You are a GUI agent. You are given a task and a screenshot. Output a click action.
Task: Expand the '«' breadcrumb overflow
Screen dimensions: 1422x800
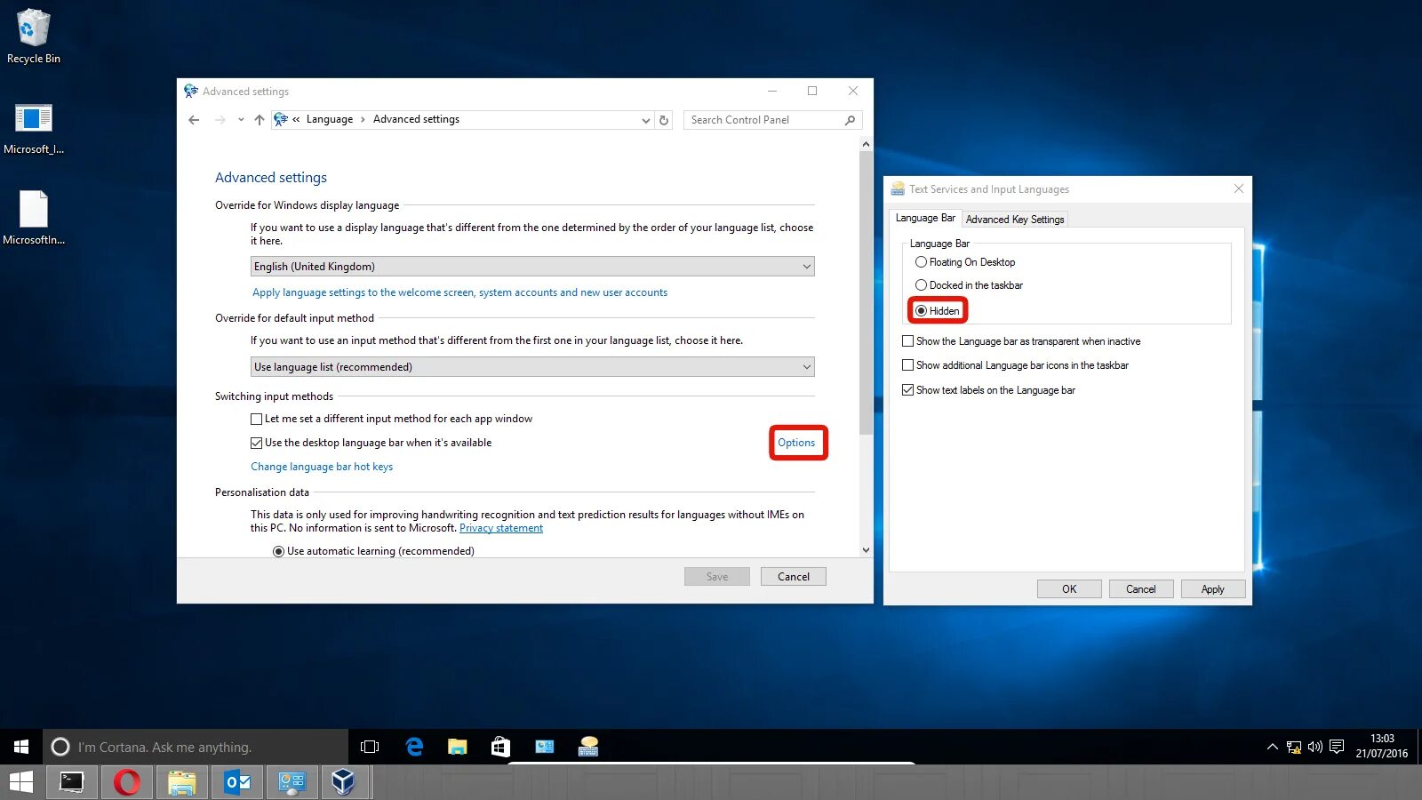click(296, 119)
